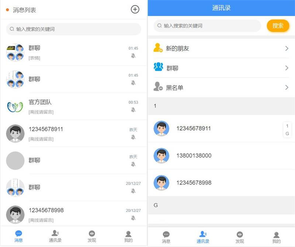Open gray avatar of 12345678911 in message list
The width and height of the screenshot is (295, 247).
click(15, 133)
